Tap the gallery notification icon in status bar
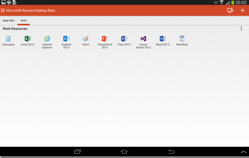The height and width of the screenshot is (158, 249). 3,2
